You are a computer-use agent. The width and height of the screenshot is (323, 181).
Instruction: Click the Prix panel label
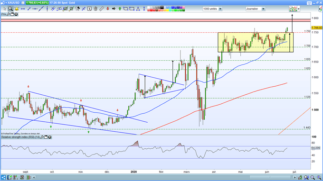click(x=4, y=14)
